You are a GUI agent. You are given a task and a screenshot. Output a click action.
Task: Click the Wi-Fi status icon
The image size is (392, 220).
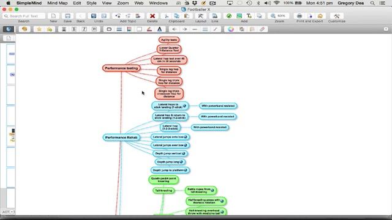(x=276, y=3)
